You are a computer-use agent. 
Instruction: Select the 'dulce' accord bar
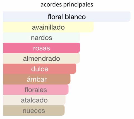(x=40, y=69)
